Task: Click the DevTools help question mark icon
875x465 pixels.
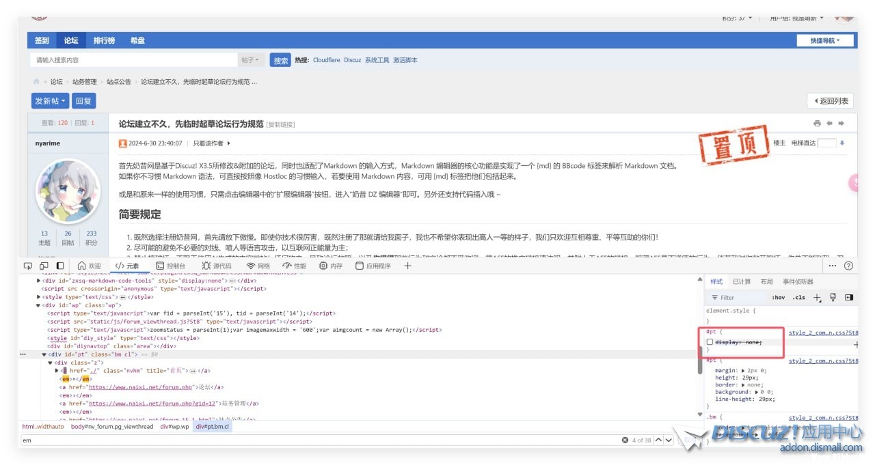Action: [x=848, y=266]
